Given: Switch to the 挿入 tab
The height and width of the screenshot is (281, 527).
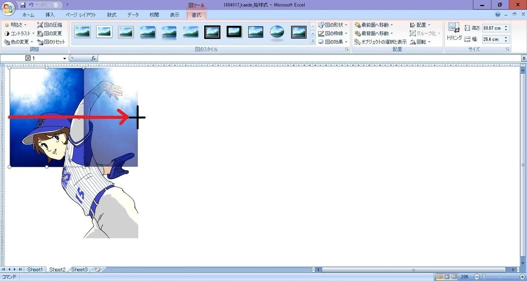Looking at the screenshot, I should coord(50,15).
